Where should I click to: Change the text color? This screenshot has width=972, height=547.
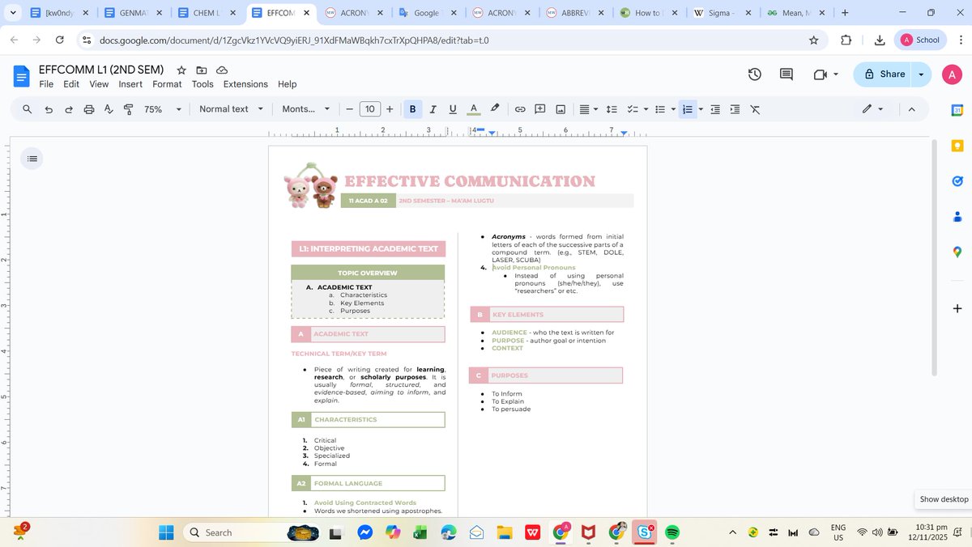(473, 108)
